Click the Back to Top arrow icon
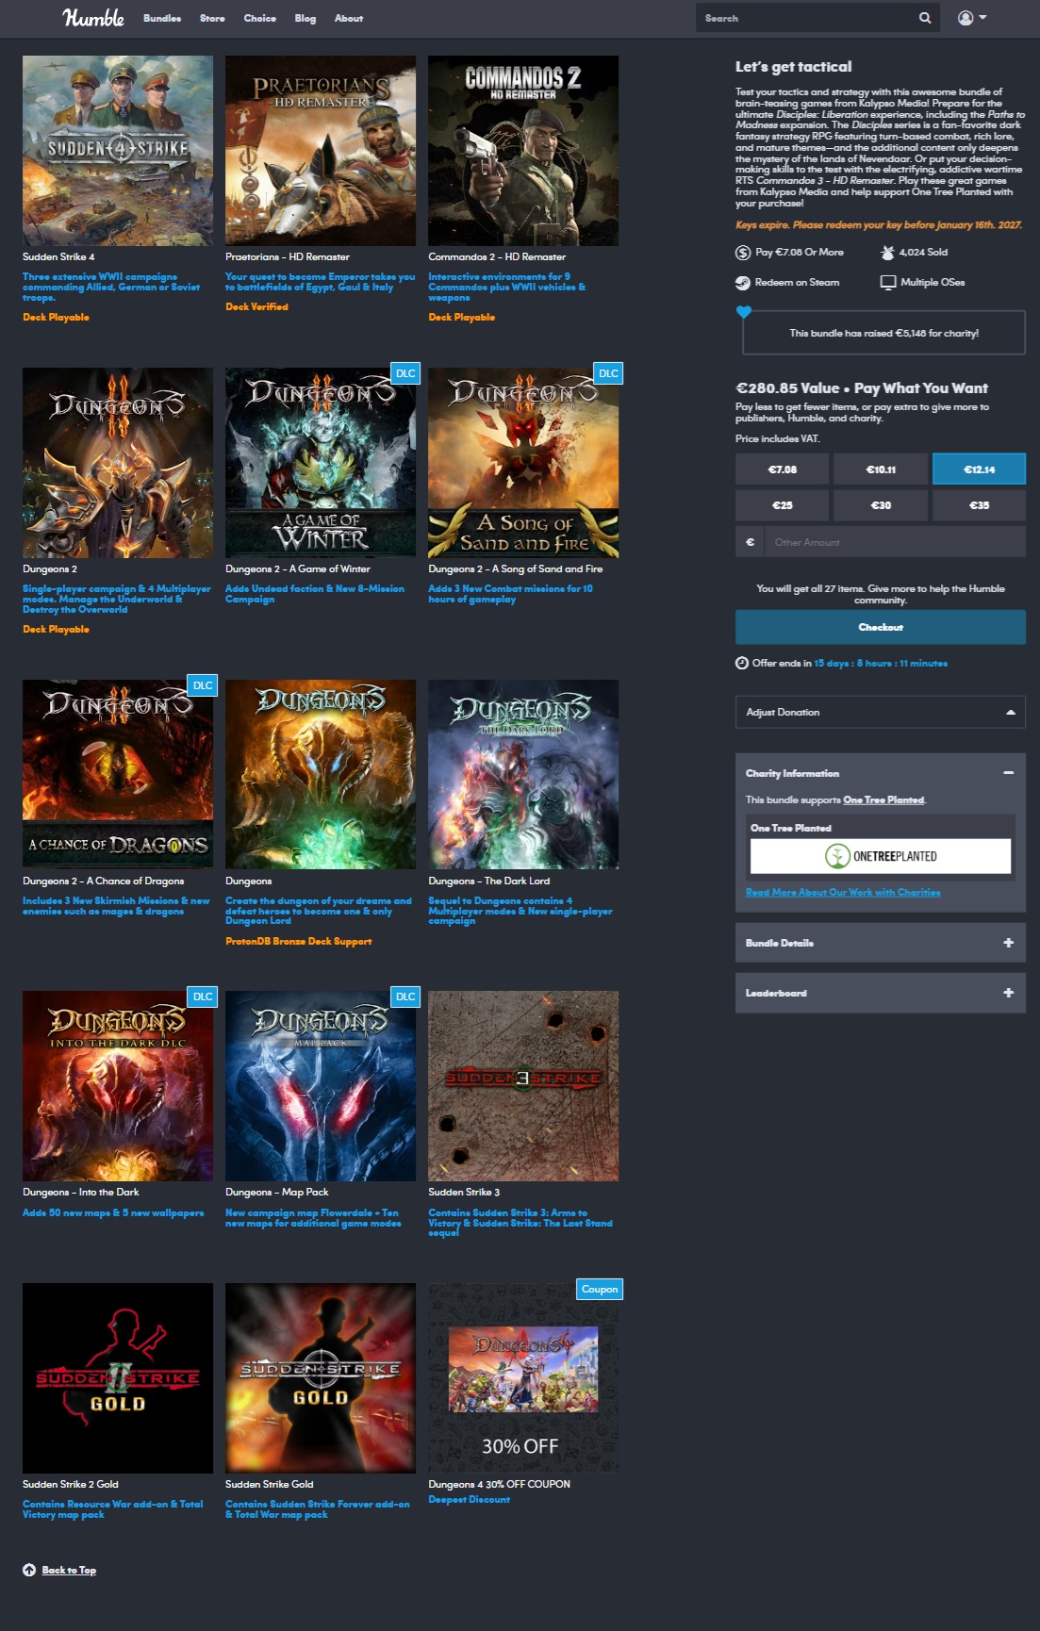Image resolution: width=1040 pixels, height=1631 pixels. coord(29,1570)
